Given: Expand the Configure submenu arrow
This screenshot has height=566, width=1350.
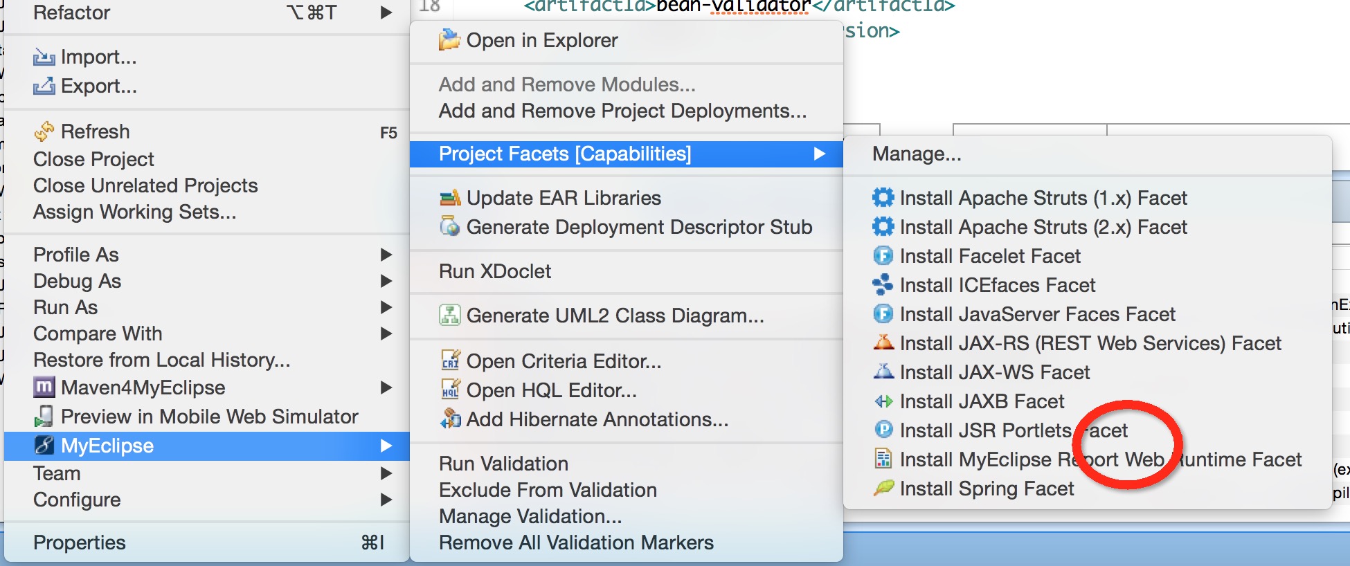Looking at the screenshot, I should click(386, 500).
